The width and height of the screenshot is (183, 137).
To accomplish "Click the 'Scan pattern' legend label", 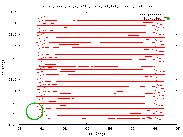I will [149, 15].
